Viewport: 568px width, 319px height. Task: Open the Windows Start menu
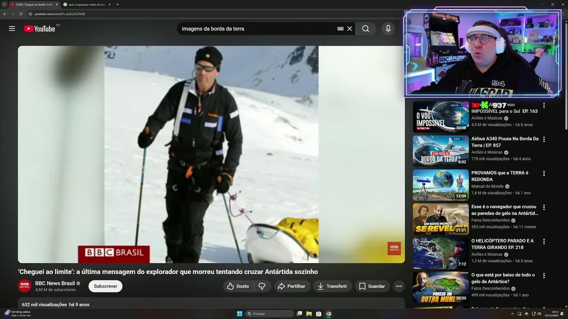click(240, 314)
